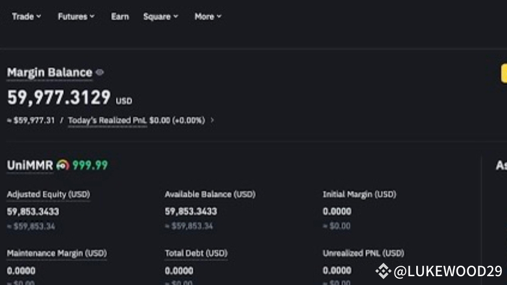Open the Square dropdown menu
This screenshot has width=507, height=285.
(160, 16)
